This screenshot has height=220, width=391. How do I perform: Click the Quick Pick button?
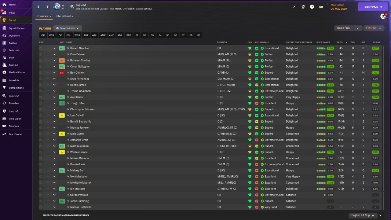[x=343, y=28]
